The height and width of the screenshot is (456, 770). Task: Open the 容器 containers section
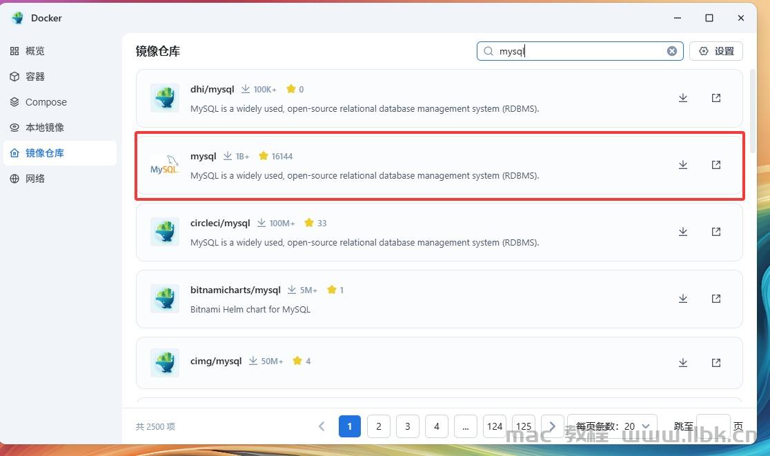(x=60, y=77)
